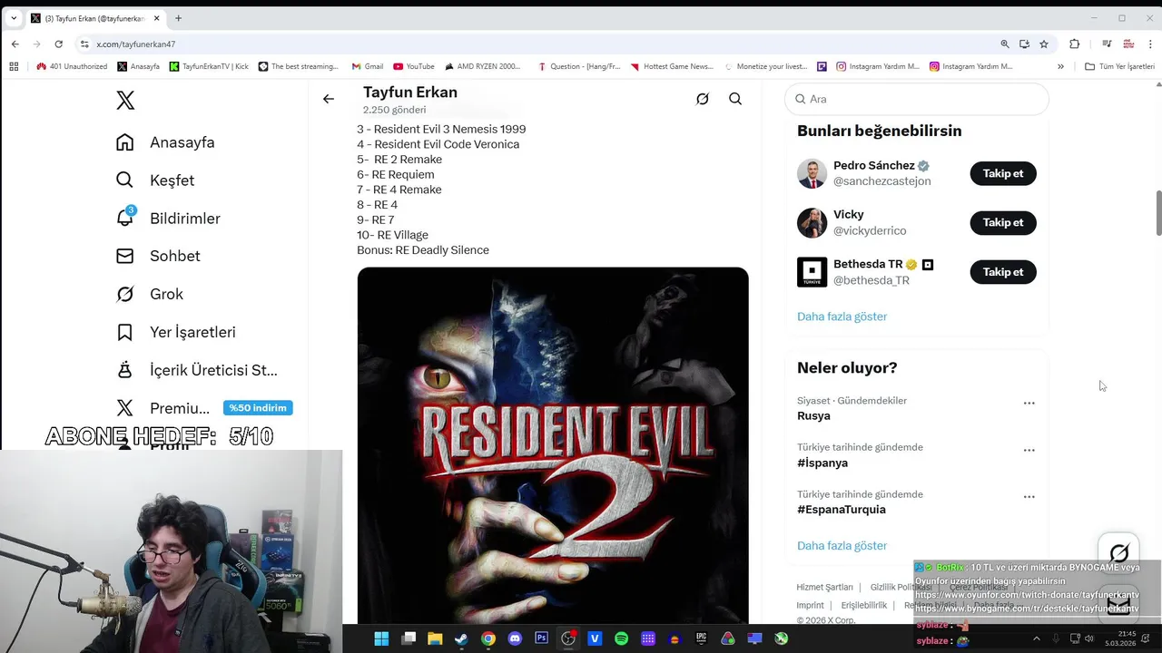Click the X logo in the sidebar
1162x653 pixels.
click(x=125, y=100)
